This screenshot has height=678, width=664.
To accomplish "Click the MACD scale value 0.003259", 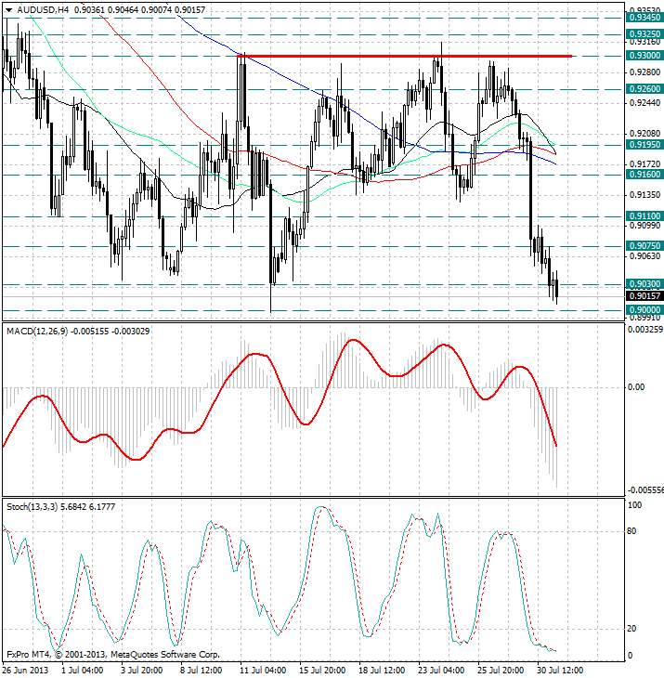I will click(644, 330).
